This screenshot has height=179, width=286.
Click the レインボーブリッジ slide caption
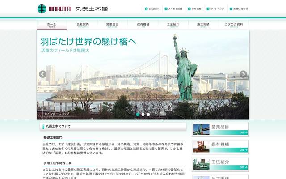click(x=57, y=114)
